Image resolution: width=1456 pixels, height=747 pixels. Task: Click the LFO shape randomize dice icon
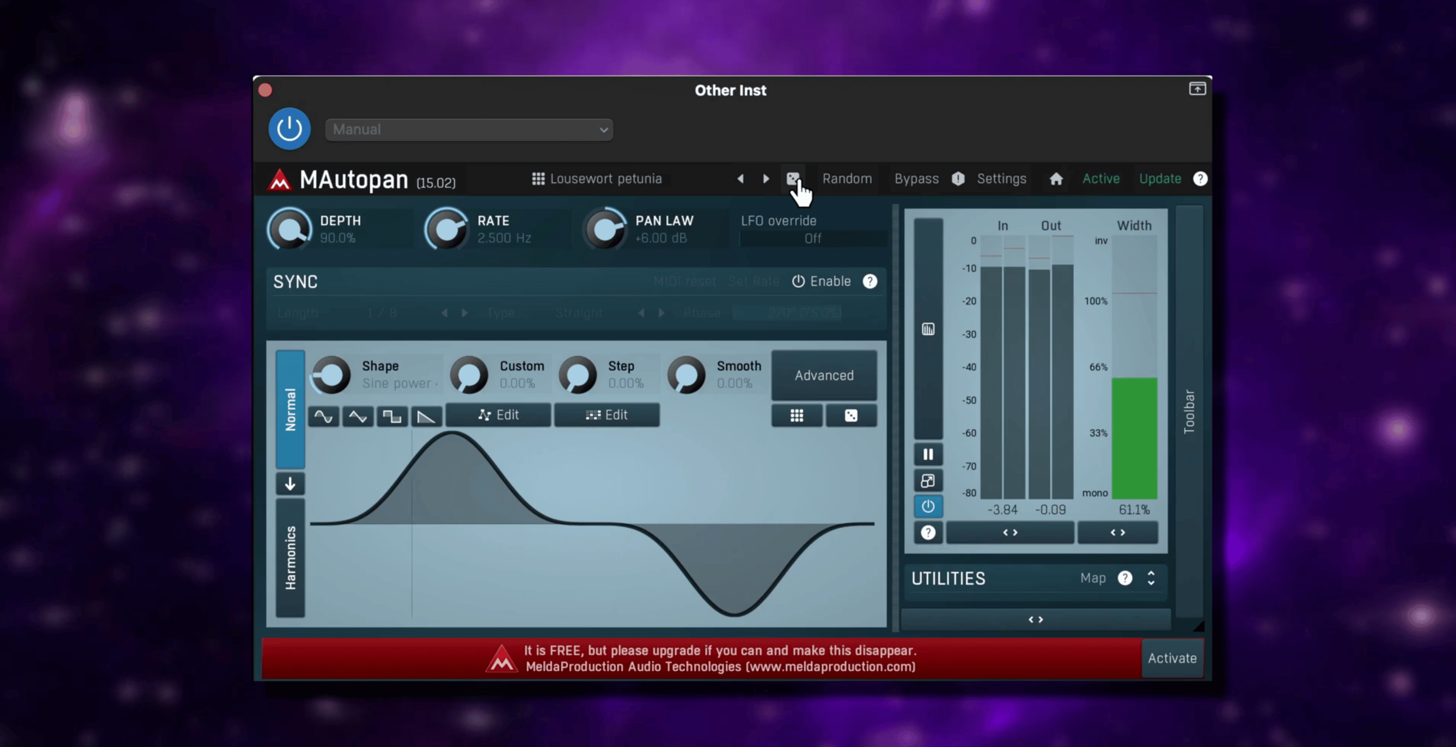[851, 415]
